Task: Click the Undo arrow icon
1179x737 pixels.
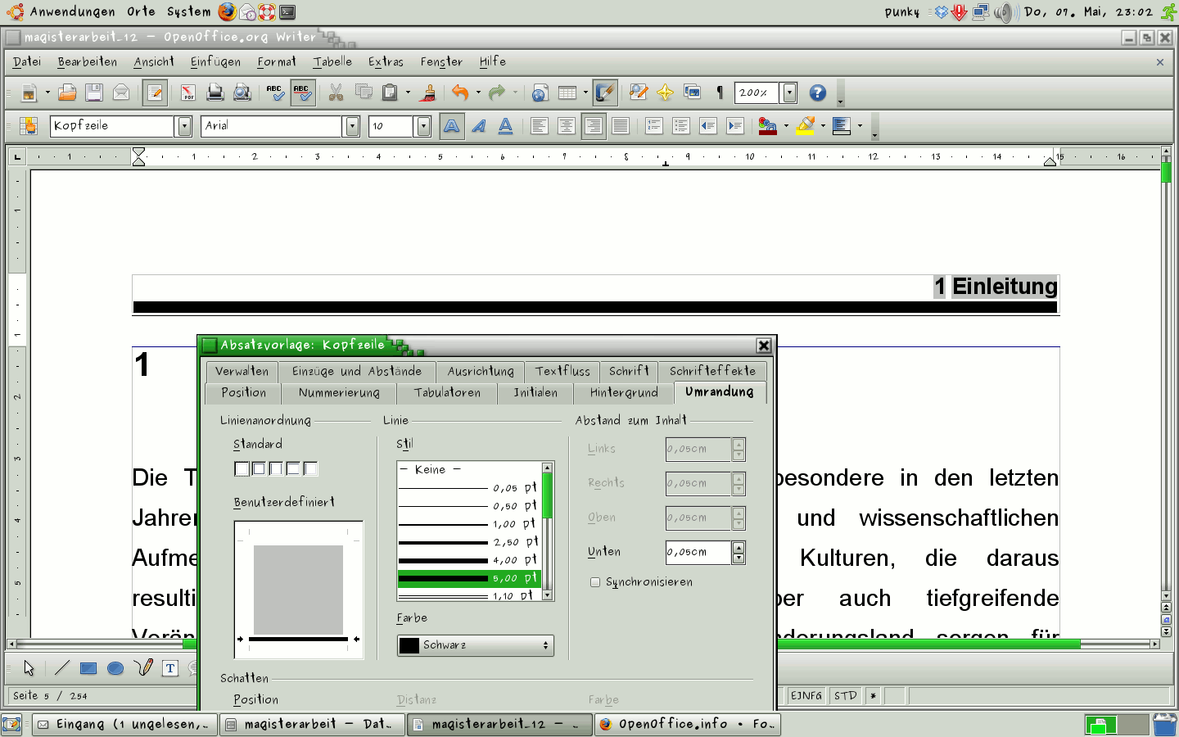Action: tap(460, 93)
